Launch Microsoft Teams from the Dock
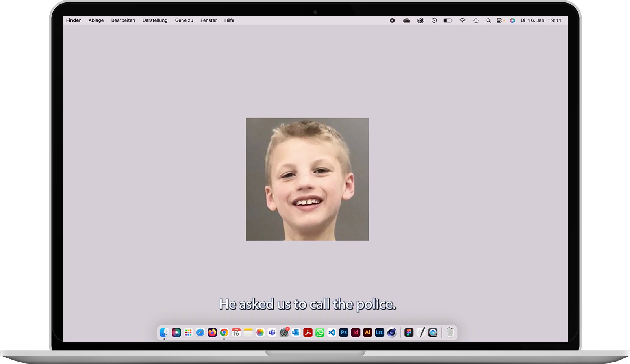Image resolution: width=630 pixels, height=364 pixels. [x=272, y=332]
